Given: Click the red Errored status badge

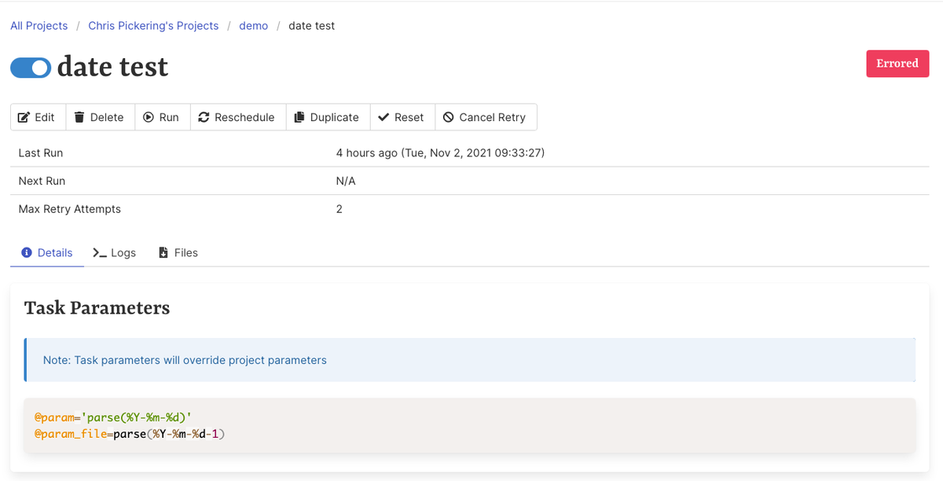Looking at the screenshot, I should point(897,64).
